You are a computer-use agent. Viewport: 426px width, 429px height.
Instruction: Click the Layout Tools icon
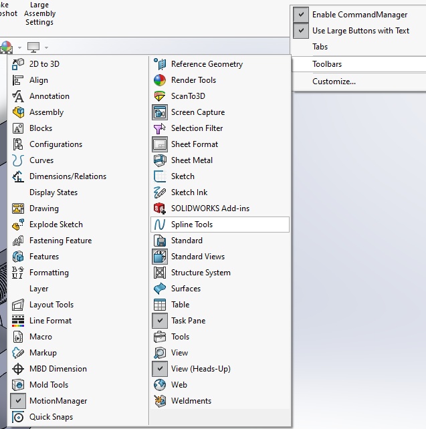18,305
